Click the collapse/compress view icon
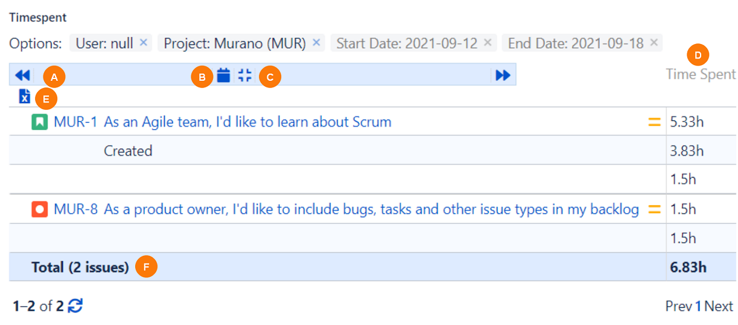Viewport: 738px width, 325px height. click(244, 75)
